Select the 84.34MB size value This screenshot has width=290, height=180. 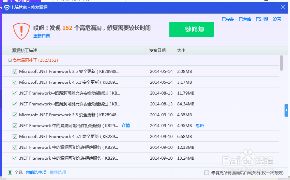point(186,104)
